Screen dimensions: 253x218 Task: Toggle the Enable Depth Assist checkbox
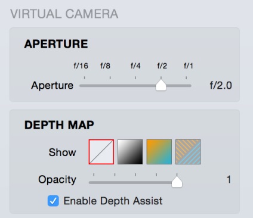[x=53, y=201]
